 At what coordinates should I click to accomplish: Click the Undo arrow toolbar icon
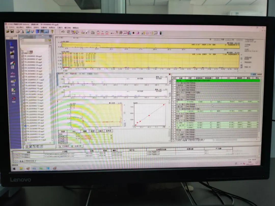63,32
